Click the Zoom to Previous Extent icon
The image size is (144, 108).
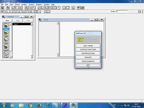(58, 8)
